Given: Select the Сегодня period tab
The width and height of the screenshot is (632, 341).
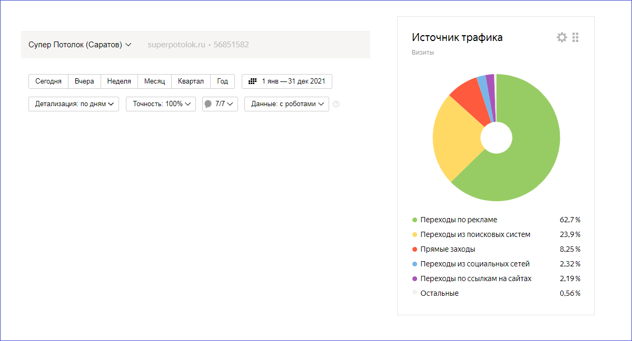Looking at the screenshot, I should pos(48,81).
